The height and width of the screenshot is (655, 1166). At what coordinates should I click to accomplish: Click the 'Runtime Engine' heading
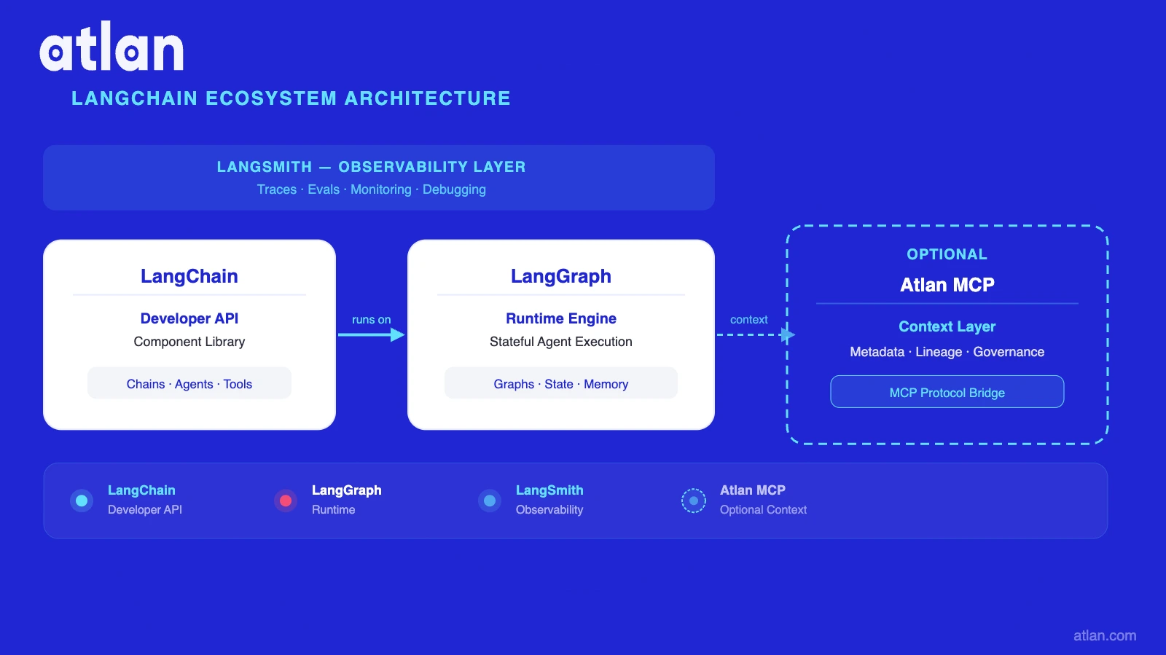[x=561, y=318]
